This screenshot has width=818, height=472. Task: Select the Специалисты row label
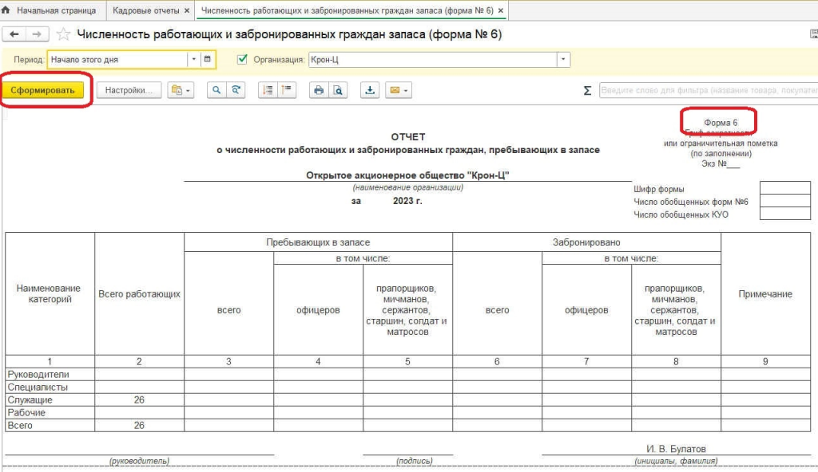coord(38,387)
